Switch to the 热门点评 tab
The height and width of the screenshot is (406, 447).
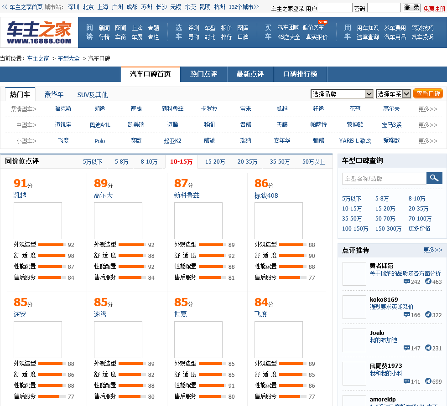[x=203, y=74]
